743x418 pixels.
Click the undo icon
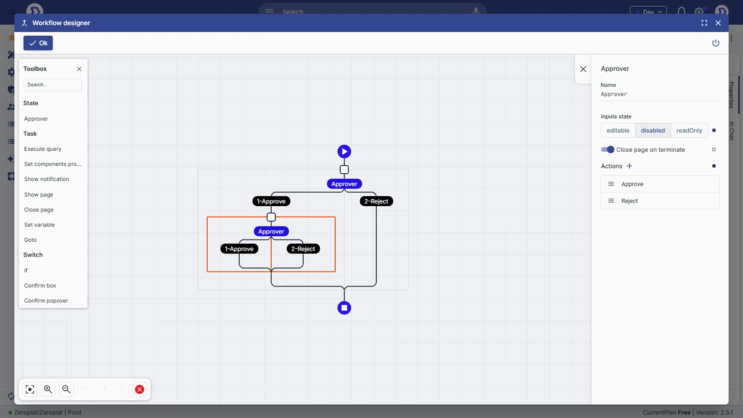pos(85,389)
